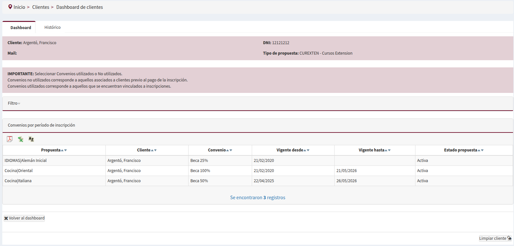Sort Convenio column ascending arrow
This screenshot has width=514, height=246.
(x=228, y=150)
